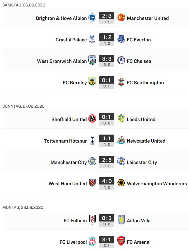Select the Leeds United crest

pos(121,119)
